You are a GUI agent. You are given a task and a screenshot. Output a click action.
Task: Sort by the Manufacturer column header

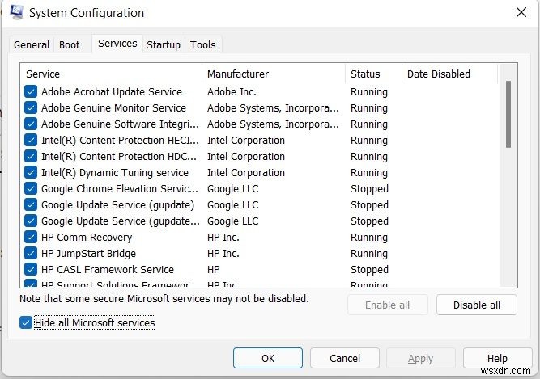pyautogui.click(x=274, y=74)
